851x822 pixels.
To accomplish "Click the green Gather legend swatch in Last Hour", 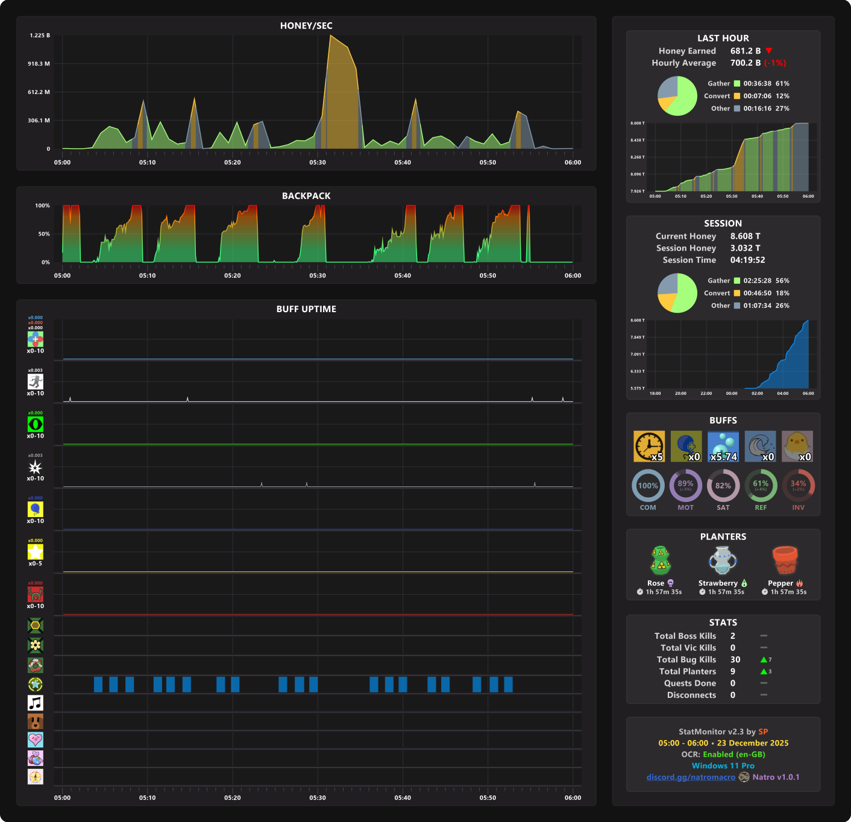I will 736,84.
